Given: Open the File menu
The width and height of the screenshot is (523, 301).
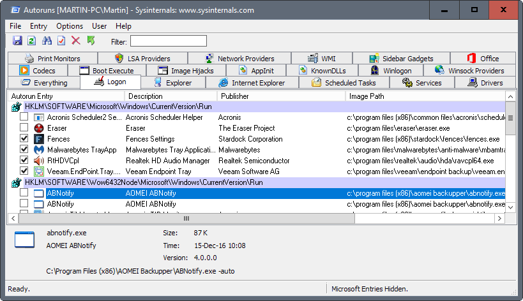Looking at the screenshot, I should click(15, 26).
